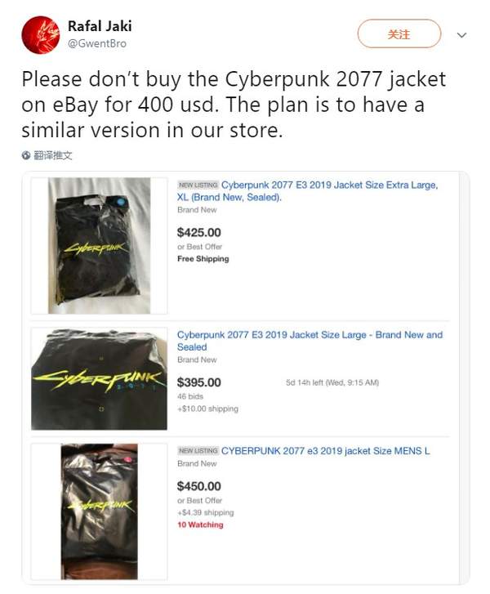The width and height of the screenshot is (490, 594).
Task: Click the 46 bids text
Action: point(189,396)
